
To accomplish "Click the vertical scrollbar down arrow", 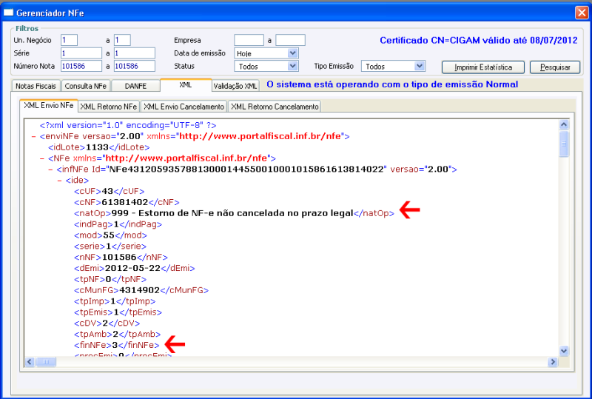I will pyautogui.click(x=564, y=351).
